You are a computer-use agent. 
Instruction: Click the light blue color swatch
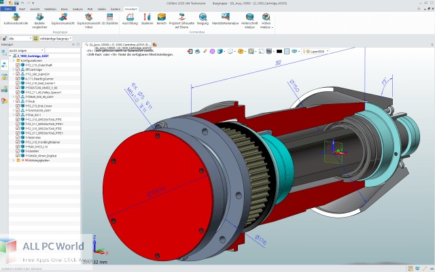[287, 52]
